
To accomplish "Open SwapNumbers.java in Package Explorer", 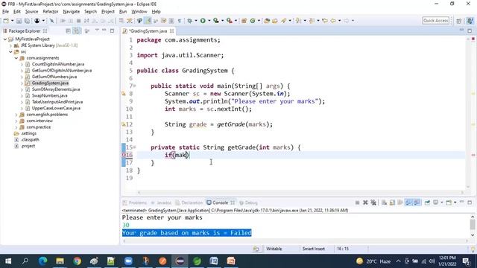I will coord(49,96).
